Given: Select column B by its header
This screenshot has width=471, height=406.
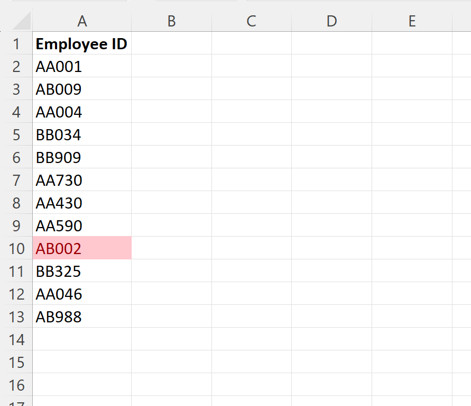Looking at the screenshot, I should pos(171,21).
